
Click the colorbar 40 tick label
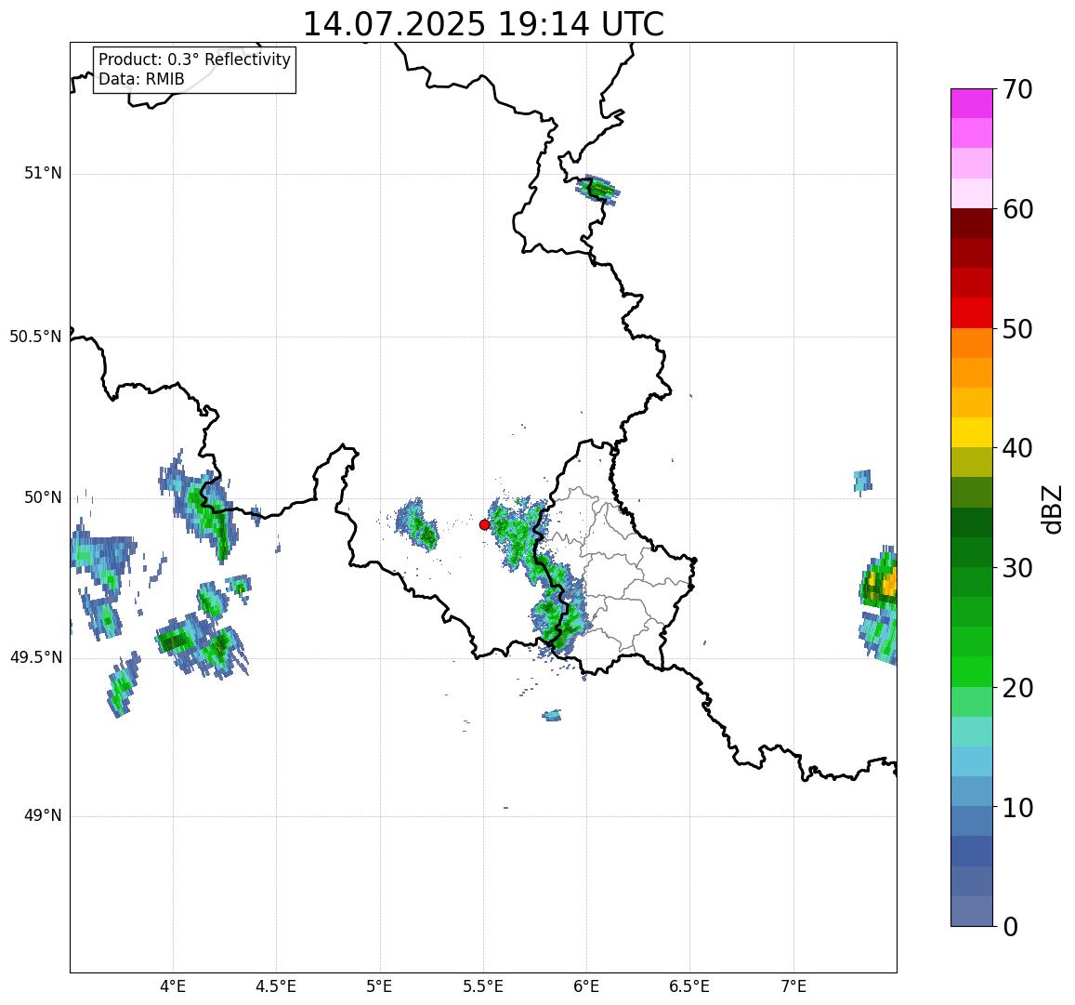[x=1017, y=448]
